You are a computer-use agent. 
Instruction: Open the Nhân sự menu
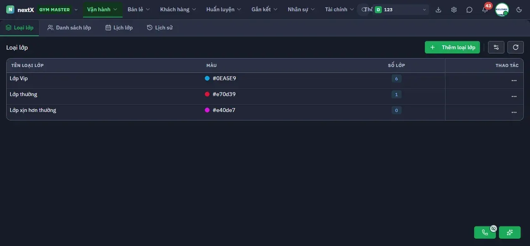301,10
